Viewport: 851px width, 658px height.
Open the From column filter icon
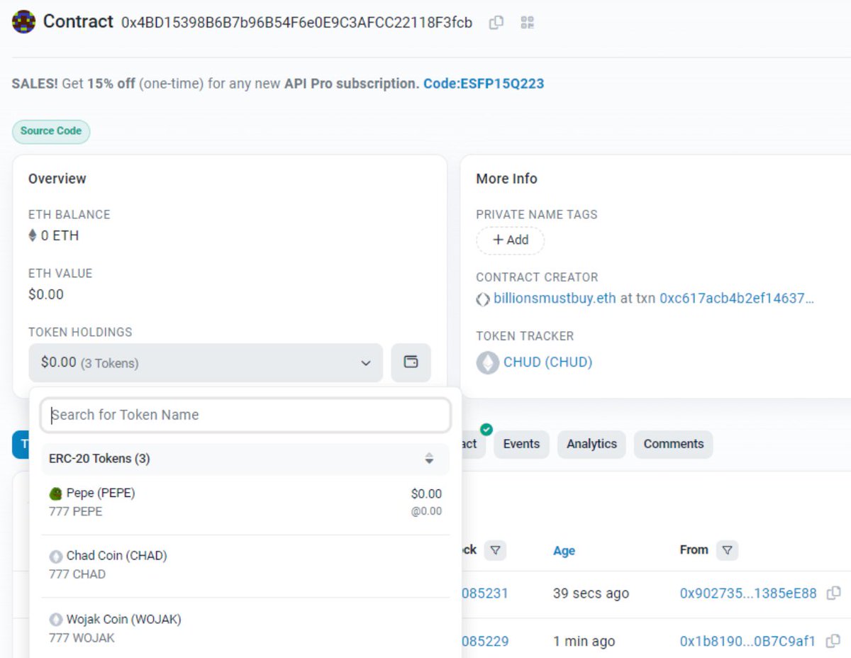pyautogui.click(x=727, y=550)
